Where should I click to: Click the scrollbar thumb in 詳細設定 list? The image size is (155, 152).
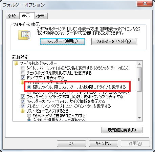click(x=139, y=79)
